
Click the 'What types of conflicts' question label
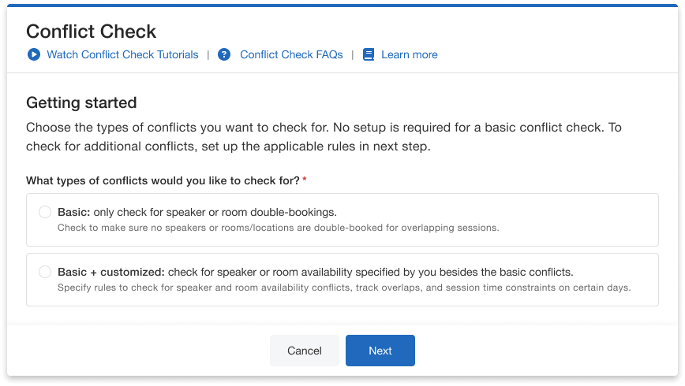point(163,180)
